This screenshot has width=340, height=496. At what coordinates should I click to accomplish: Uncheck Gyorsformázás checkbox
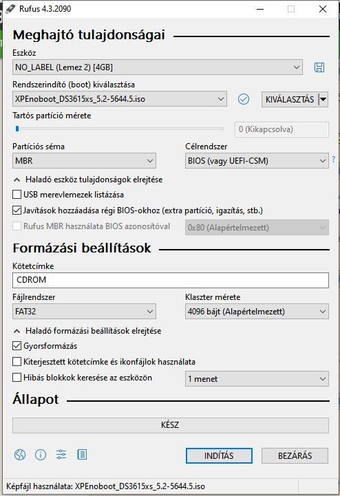point(17,346)
